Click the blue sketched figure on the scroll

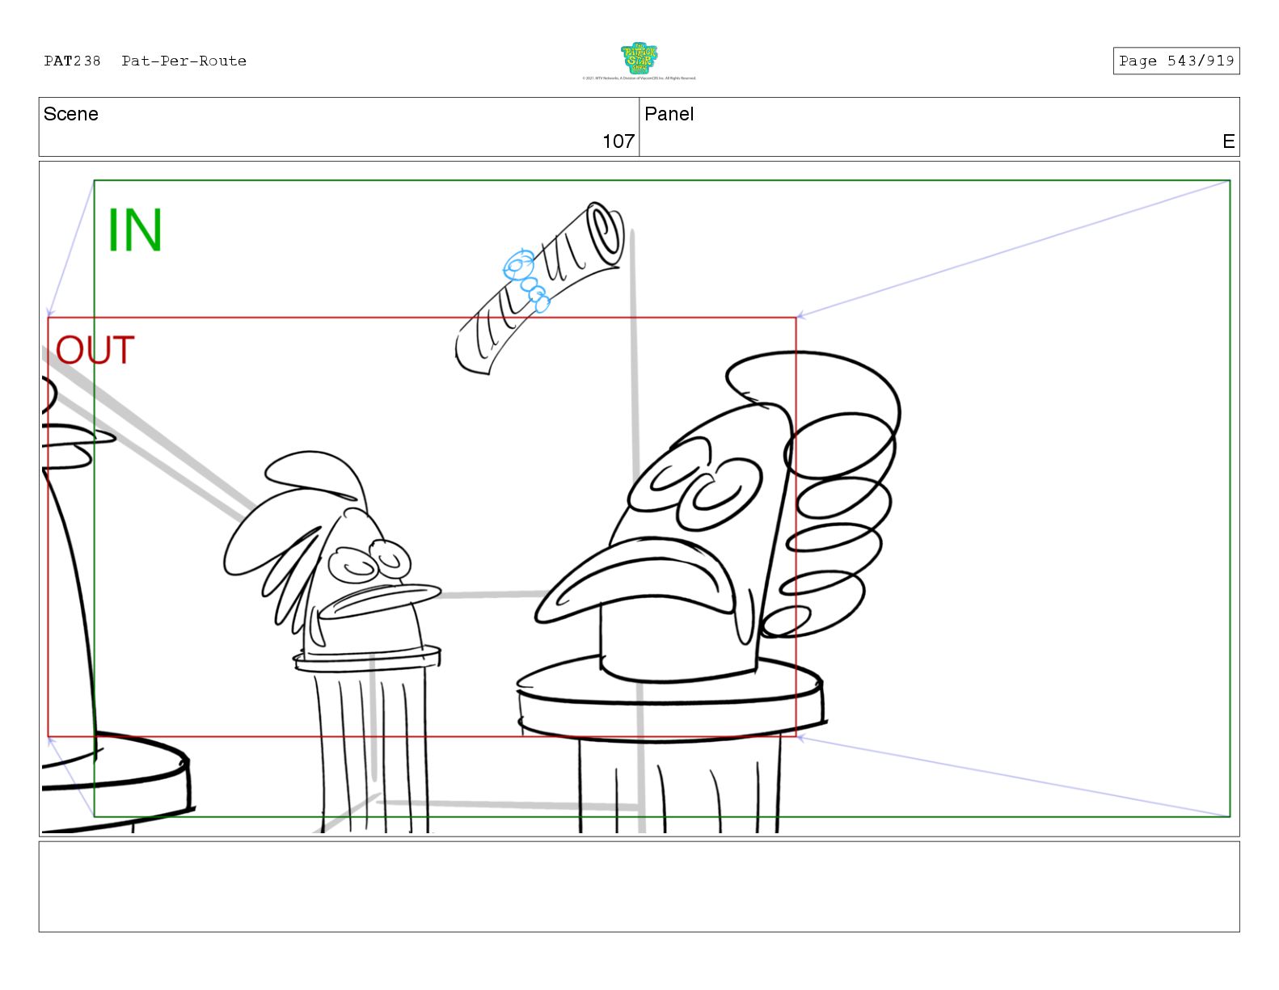526,280
